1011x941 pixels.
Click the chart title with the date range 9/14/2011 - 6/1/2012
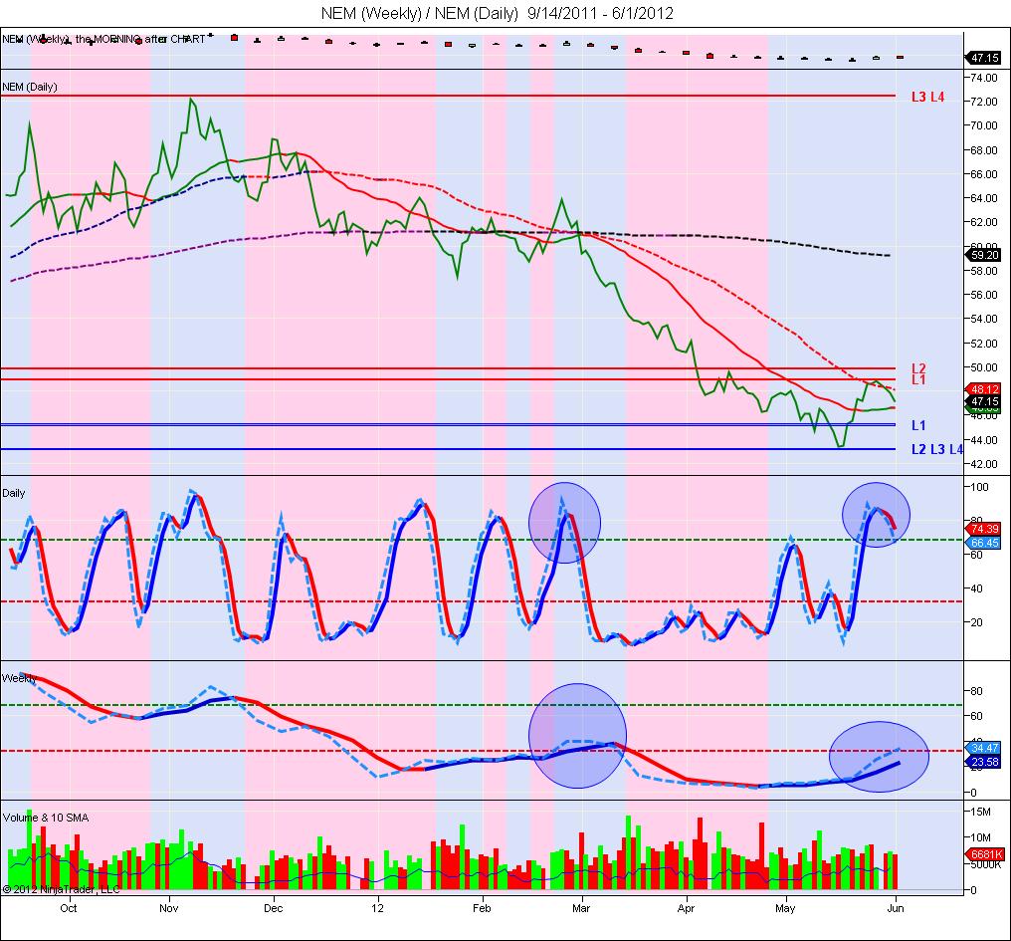pyautogui.click(x=498, y=13)
